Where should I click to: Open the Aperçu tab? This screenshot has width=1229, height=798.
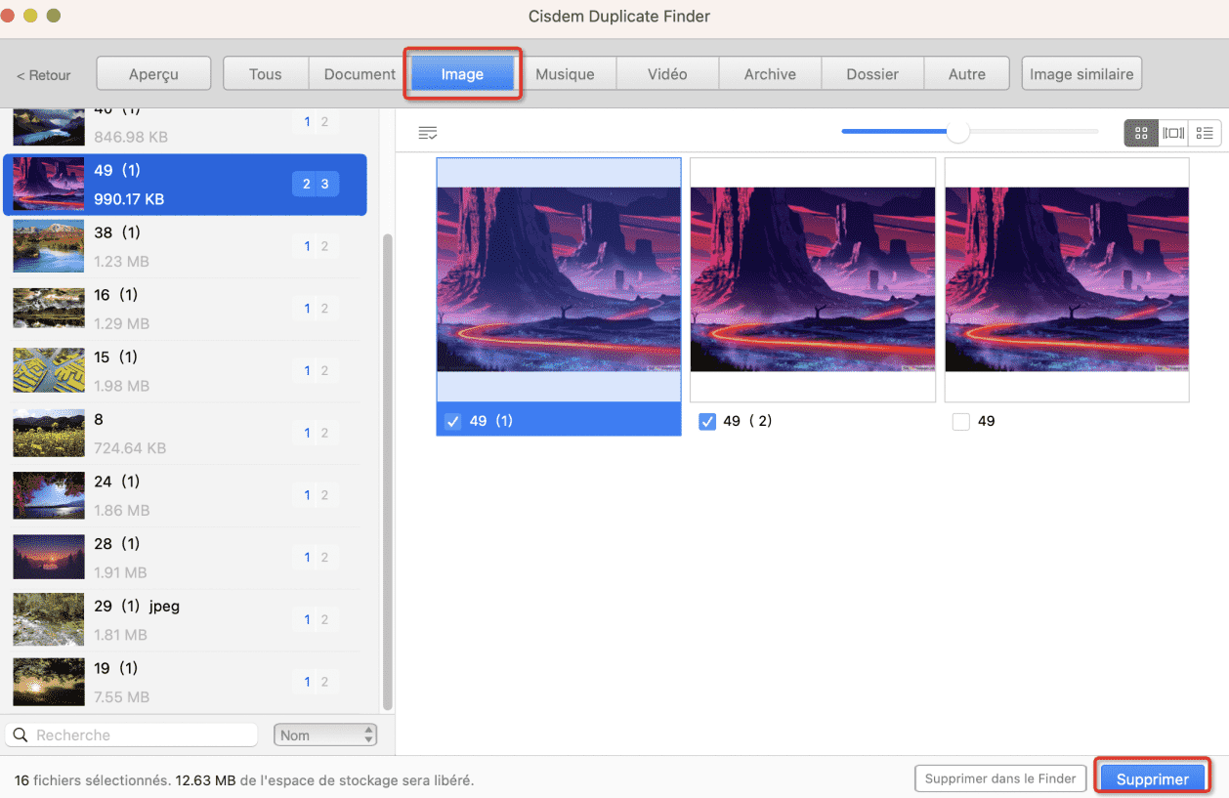pyautogui.click(x=153, y=74)
